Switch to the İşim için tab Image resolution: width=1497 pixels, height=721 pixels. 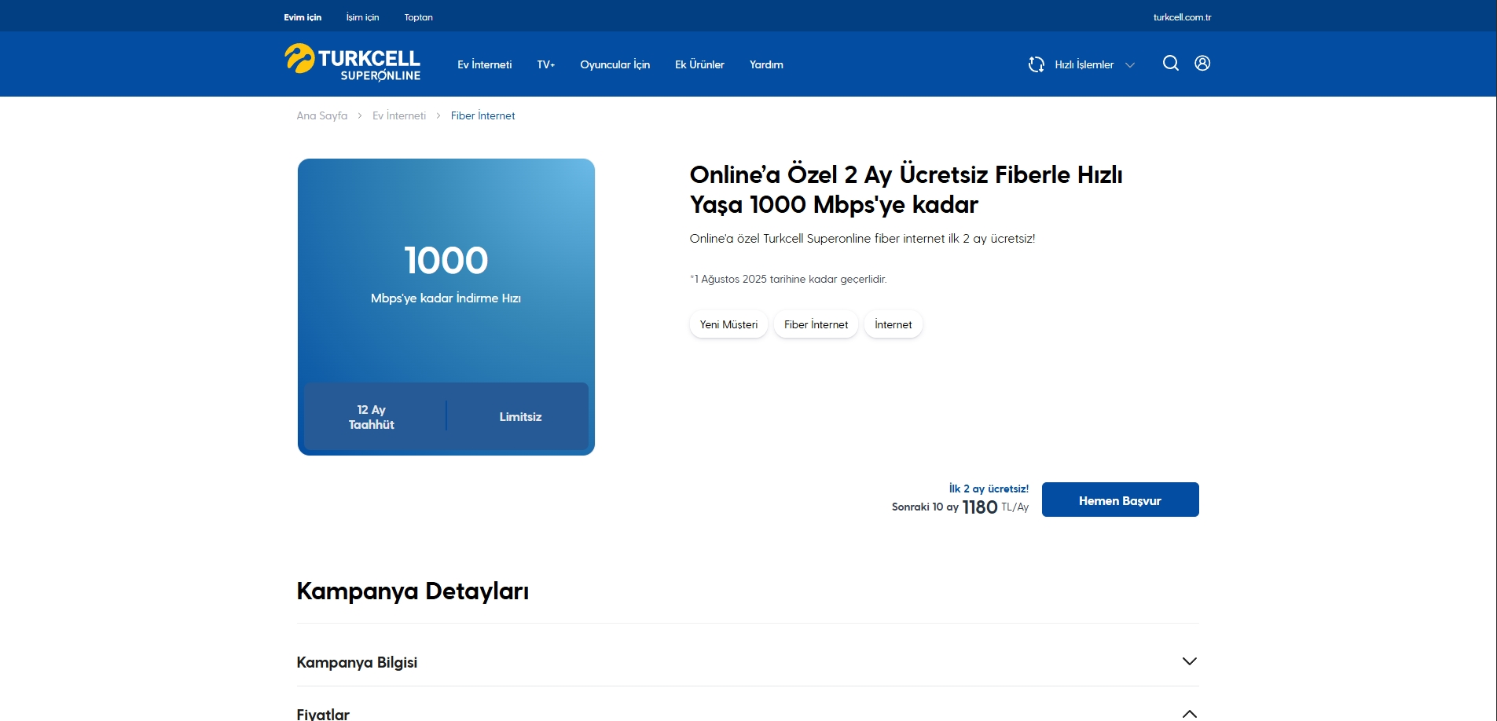coord(362,17)
